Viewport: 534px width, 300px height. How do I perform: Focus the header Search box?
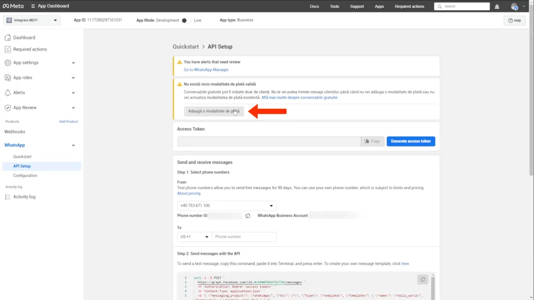point(462,6)
